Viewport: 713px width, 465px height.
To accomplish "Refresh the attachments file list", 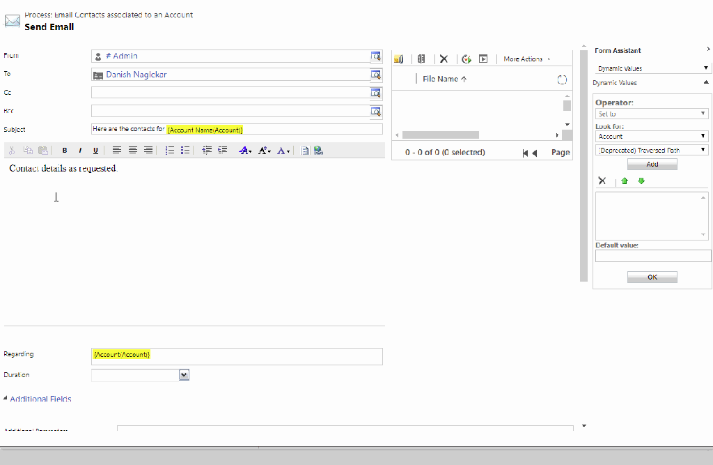I will (562, 79).
